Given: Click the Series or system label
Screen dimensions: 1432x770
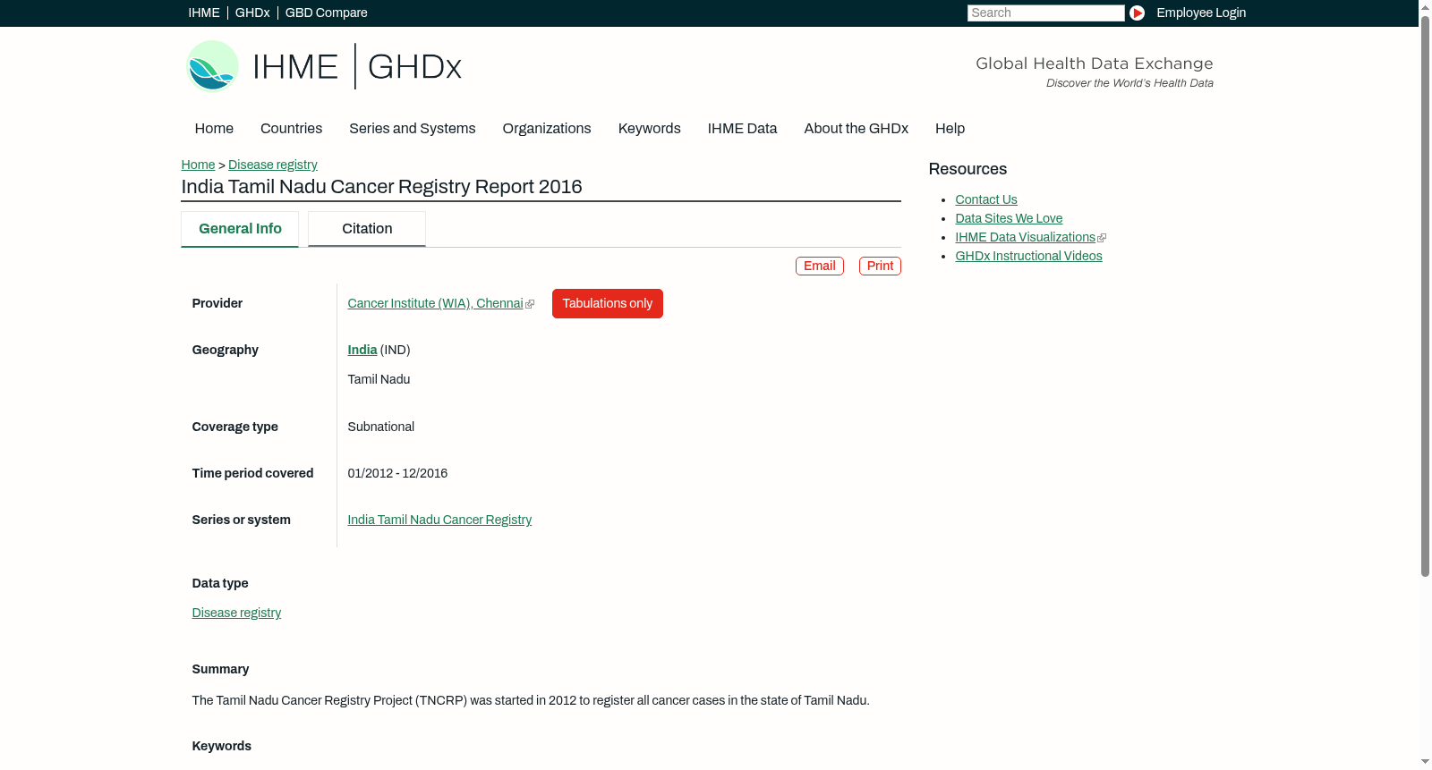Looking at the screenshot, I should 242,520.
